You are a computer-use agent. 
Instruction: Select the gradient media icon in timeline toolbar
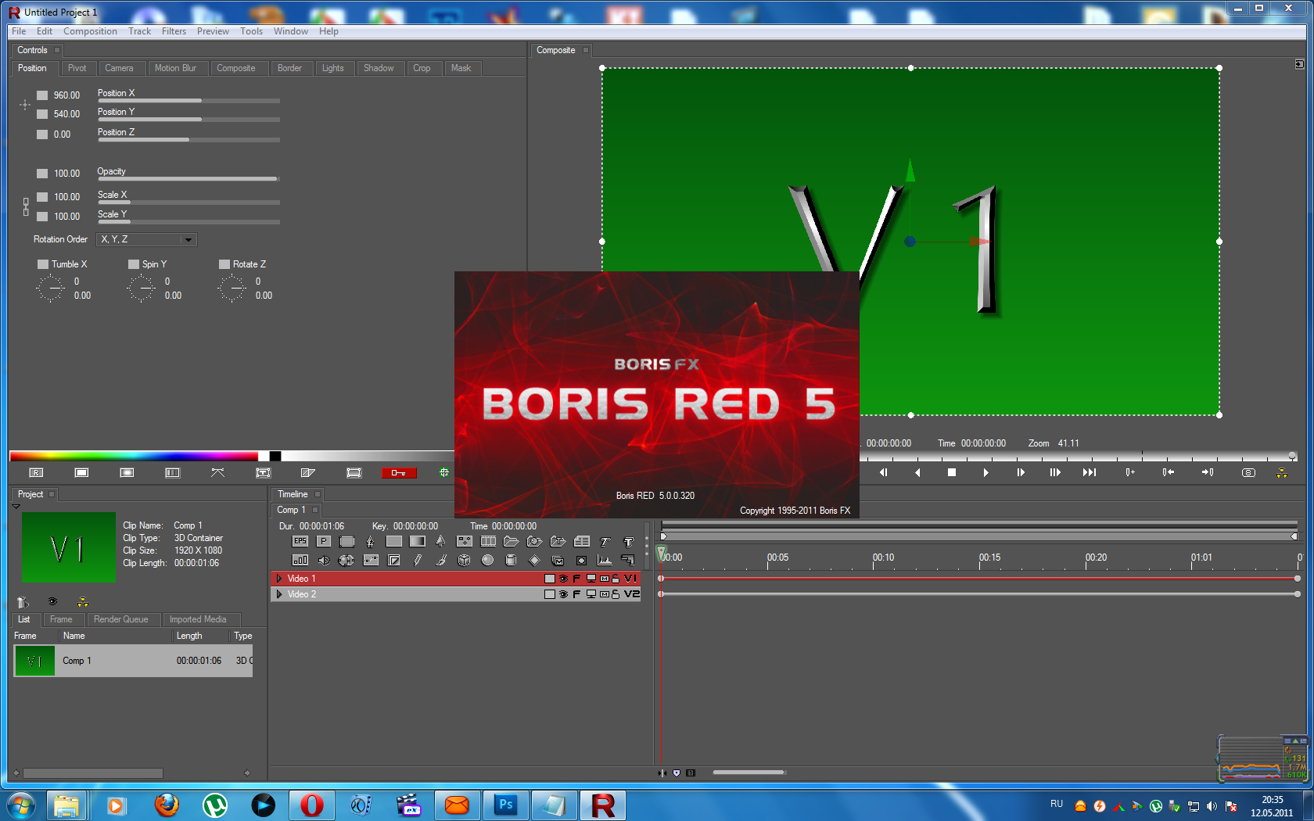pyautogui.click(x=418, y=541)
